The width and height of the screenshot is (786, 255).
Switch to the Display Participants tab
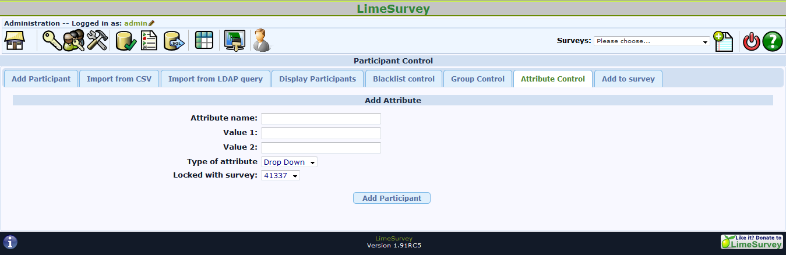coord(317,79)
